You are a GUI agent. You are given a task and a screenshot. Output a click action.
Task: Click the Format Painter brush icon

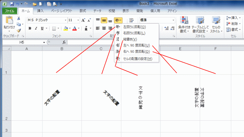[x=19, y=30]
